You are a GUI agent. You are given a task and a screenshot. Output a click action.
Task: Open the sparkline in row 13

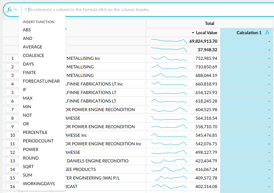(169, 161)
